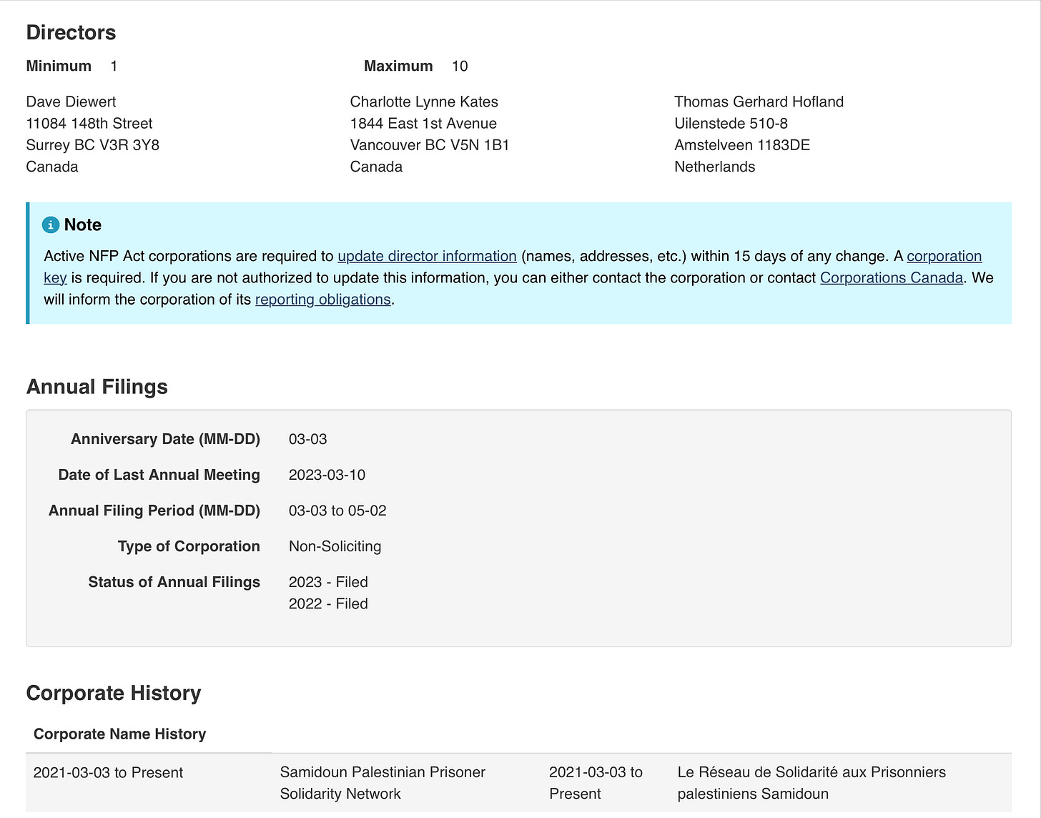Open the reporting obligations link
1041x818 pixels.
pyautogui.click(x=323, y=299)
